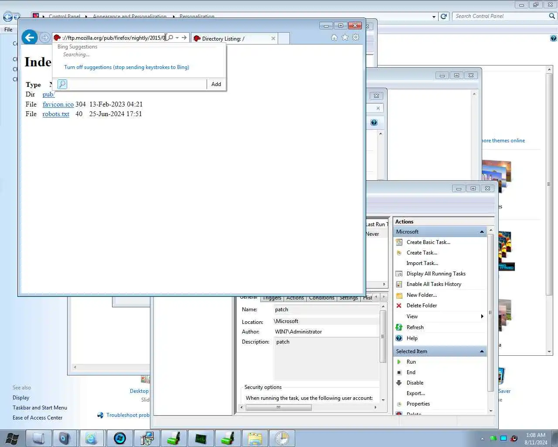Select the Bing search provider icon

62,84
